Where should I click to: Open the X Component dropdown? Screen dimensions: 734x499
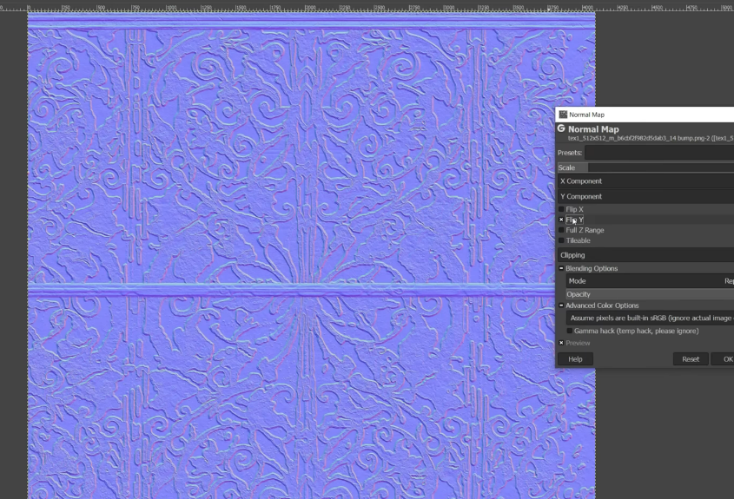(x=645, y=181)
